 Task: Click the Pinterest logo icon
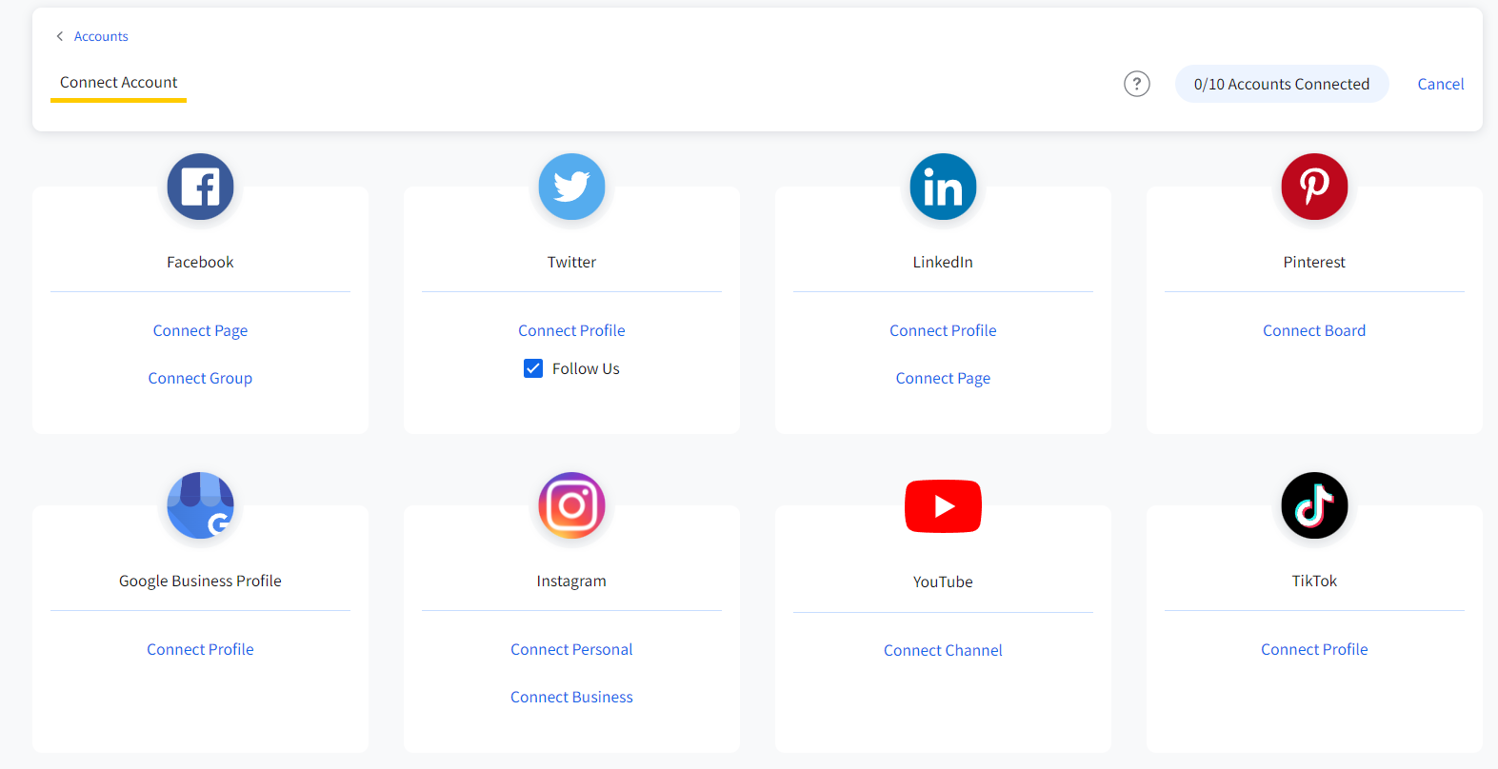(x=1314, y=187)
